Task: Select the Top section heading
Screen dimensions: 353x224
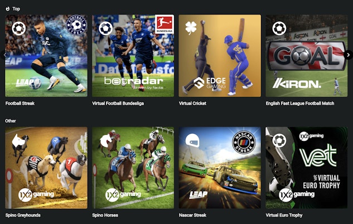Action: (16, 9)
